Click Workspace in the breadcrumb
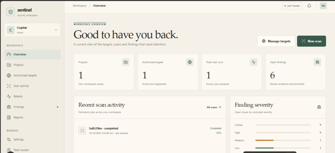 click(79, 6)
